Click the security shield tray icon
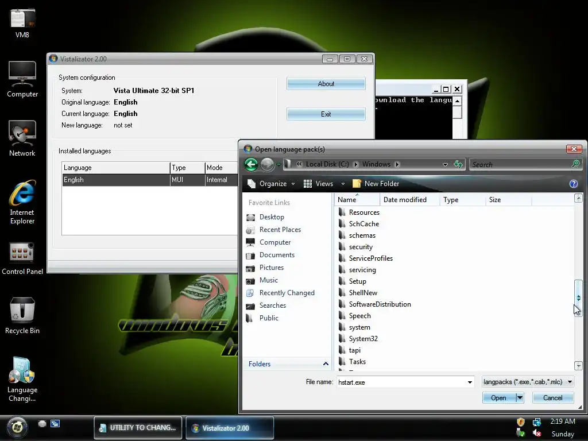 coord(520,422)
